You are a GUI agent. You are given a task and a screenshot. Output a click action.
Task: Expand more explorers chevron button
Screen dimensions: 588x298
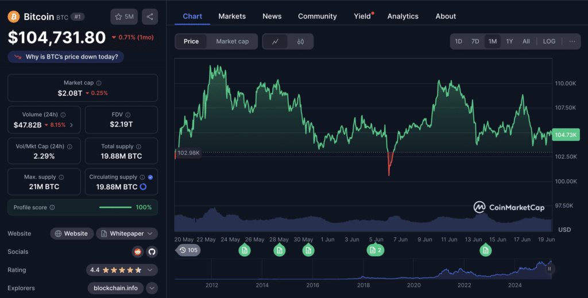point(152,288)
